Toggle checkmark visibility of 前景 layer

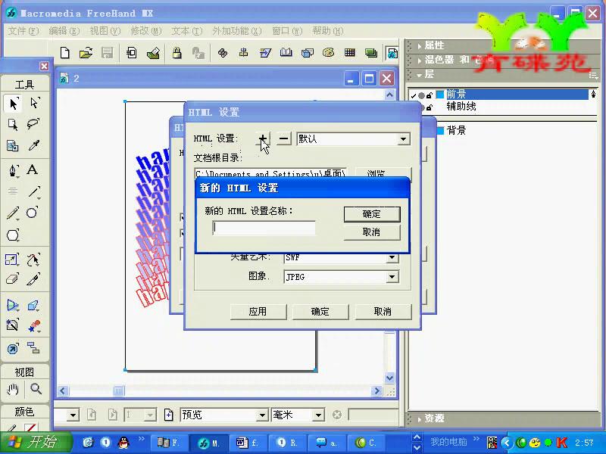click(x=414, y=95)
